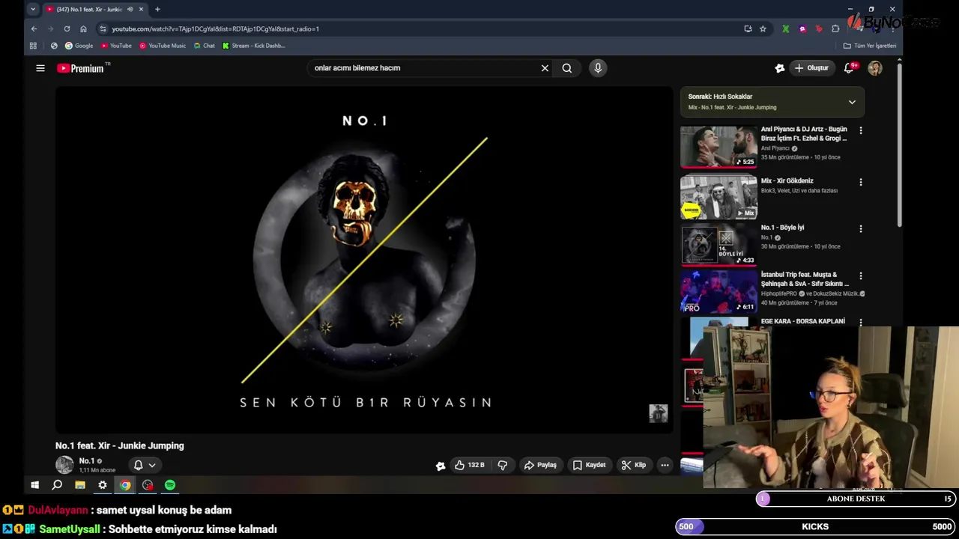The width and height of the screenshot is (959, 539).
Task: Open Spotify from taskbar
Action: coord(170,485)
